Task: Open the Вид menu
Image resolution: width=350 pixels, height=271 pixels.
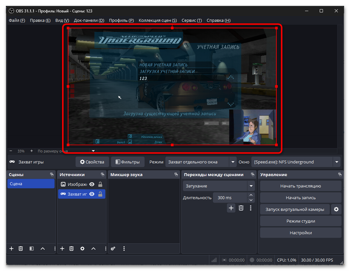Action: pyautogui.click(x=62, y=20)
